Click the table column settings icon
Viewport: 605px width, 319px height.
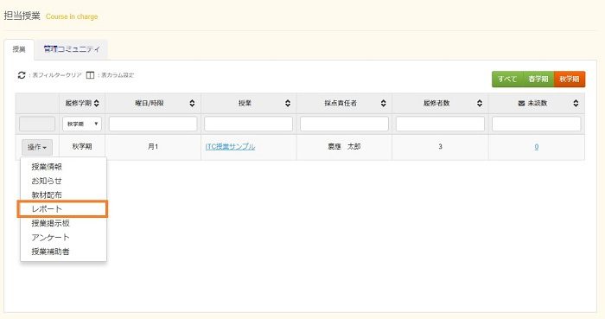pyautogui.click(x=90, y=75)
